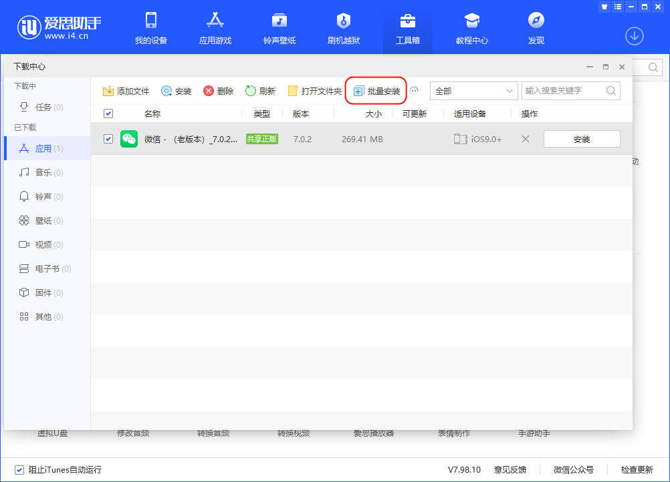The image size is (670, 482).
Task: Select 音乐 (0) in sidebar
Action: (47, 172)
